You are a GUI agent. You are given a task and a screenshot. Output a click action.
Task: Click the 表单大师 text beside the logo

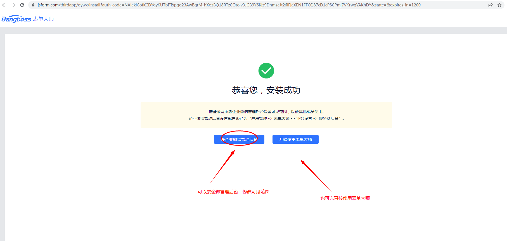pyautogui.click(x=43, y=19)
